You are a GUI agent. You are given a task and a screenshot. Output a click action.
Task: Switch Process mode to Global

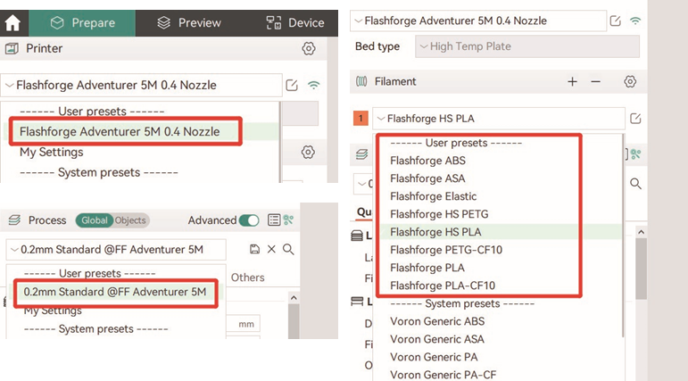click(95, 220)
